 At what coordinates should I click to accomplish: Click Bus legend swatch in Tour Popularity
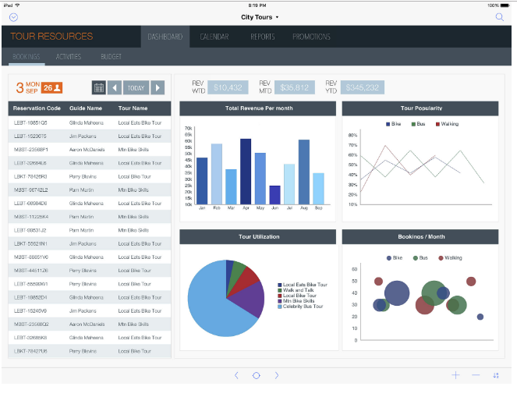413,124
